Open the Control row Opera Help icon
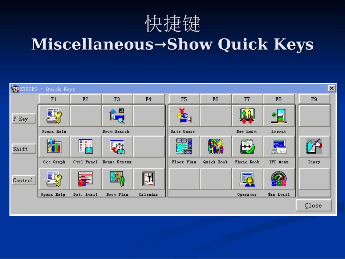This screenshot has height=259, width=345. click(54, 179)
